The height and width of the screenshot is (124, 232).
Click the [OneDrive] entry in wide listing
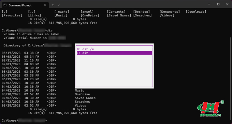[90, 15]
